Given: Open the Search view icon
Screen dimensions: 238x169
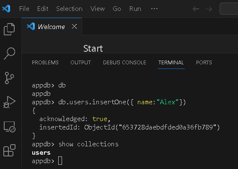Looking at the screenshot, I should 9,53.
